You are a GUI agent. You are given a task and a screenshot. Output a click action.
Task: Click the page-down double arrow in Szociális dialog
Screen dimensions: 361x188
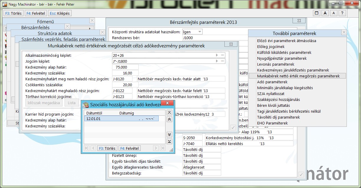[x=169, y=134]
